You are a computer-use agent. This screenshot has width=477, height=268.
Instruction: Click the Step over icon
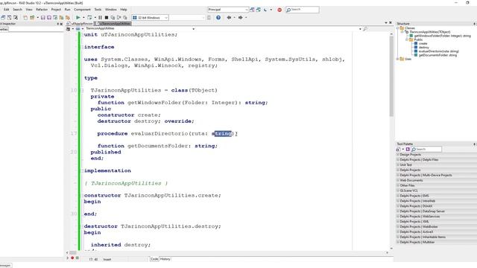coord(119,18)
